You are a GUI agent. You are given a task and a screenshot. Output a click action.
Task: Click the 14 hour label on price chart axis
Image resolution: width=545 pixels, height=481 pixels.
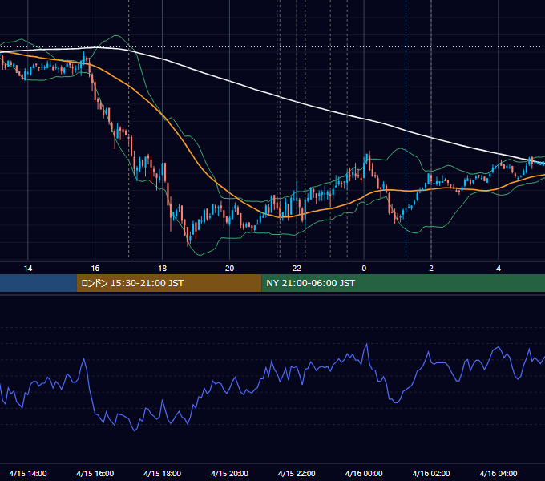click(28, 269)
